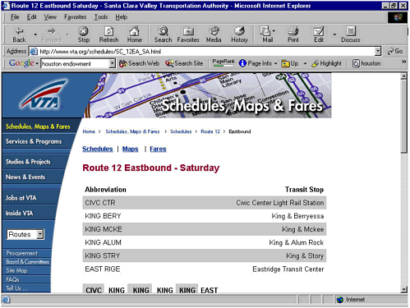Open the File menu
This screenshot has width=410, height=308.
(15, 17)
